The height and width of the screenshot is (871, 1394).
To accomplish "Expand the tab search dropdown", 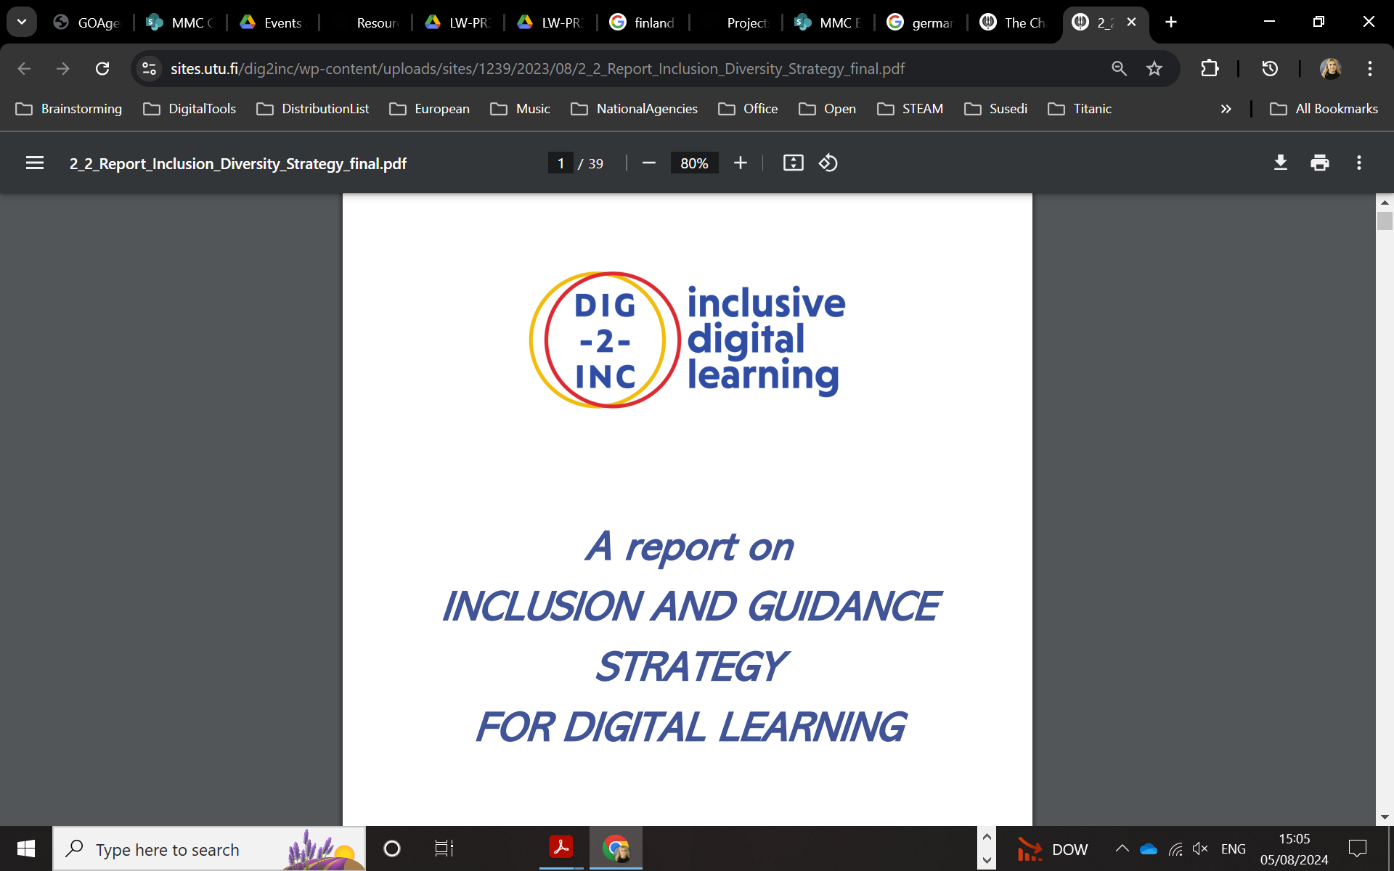I will 22,23.
